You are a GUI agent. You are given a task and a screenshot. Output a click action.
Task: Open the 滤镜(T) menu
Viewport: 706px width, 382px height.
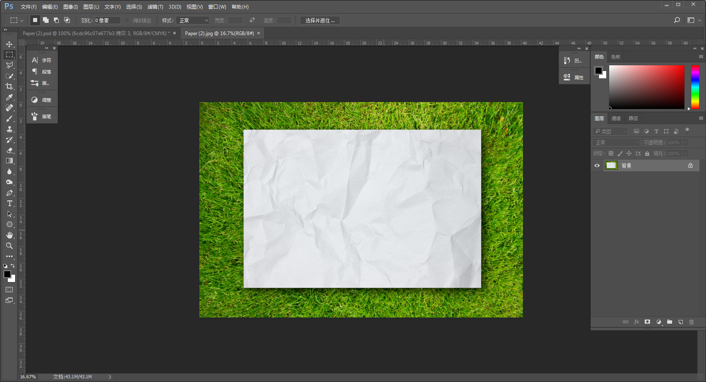point(155,7)
